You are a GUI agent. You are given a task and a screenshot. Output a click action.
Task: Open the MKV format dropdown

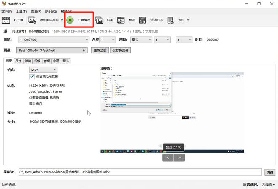43,70
